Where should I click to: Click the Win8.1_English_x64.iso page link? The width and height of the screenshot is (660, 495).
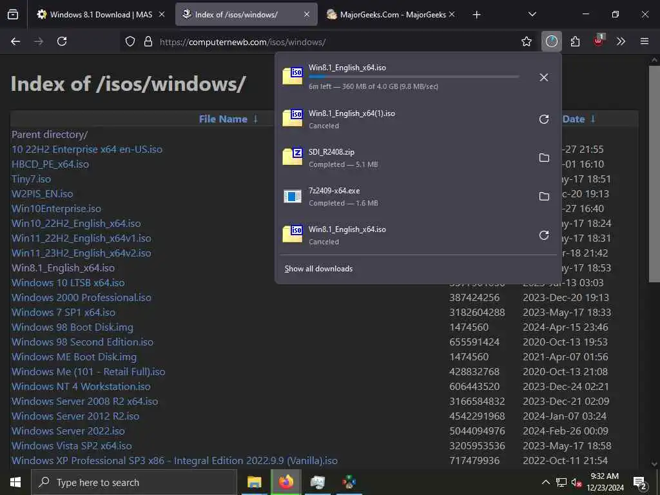[63, 267]
